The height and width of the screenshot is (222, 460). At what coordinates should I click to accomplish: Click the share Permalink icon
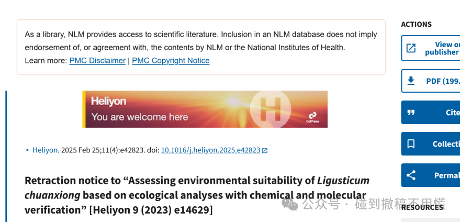point(411,175)
